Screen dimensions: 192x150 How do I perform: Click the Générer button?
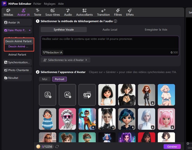[172, 146]
